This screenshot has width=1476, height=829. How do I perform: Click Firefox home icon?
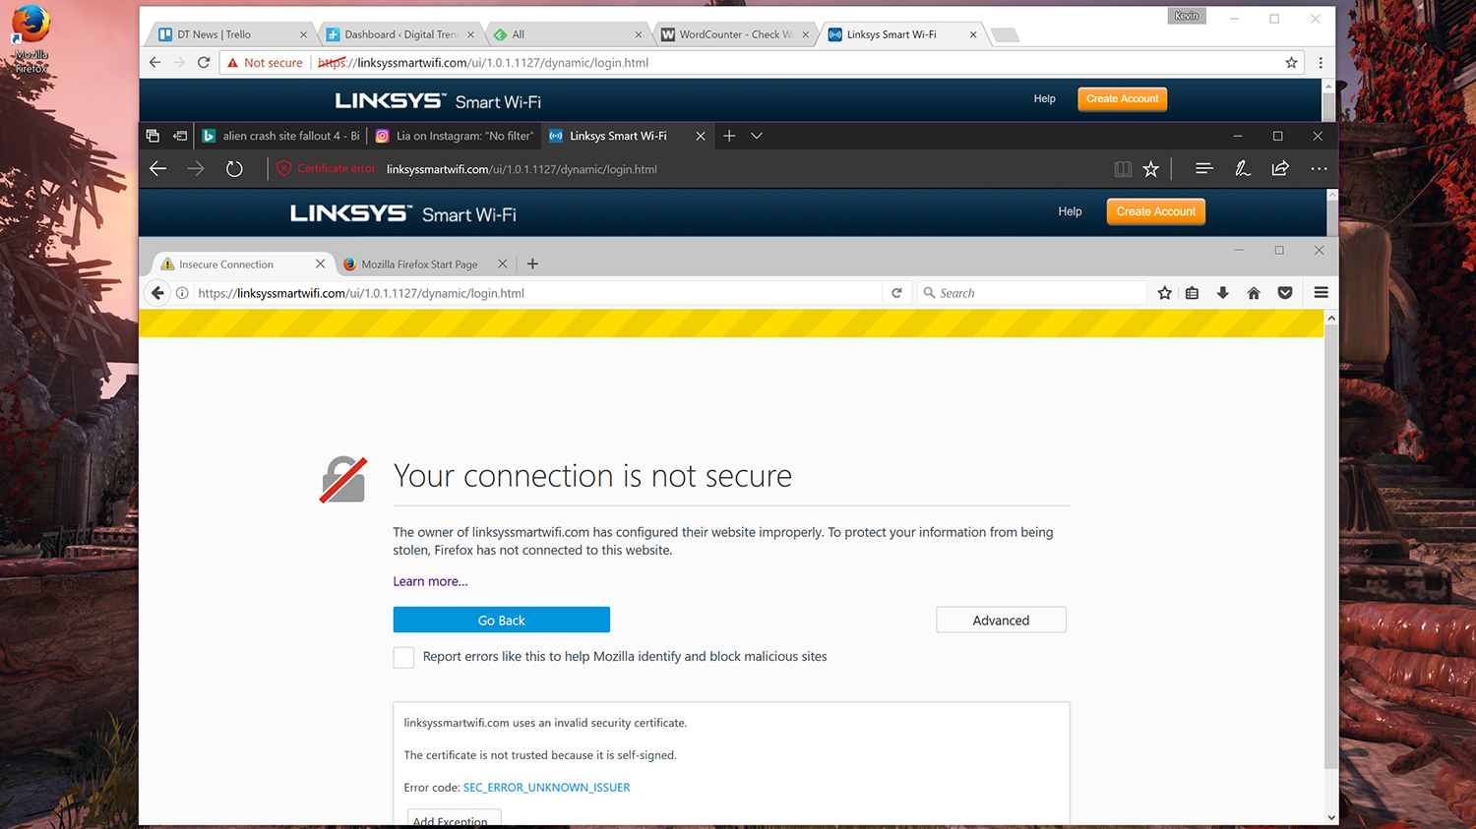[x=1254, y=293]
